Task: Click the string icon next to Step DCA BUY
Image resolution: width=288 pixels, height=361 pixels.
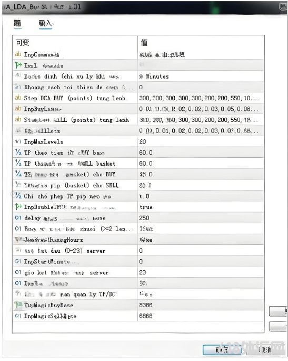Action: pyautogui.click(x=18, y=98)
